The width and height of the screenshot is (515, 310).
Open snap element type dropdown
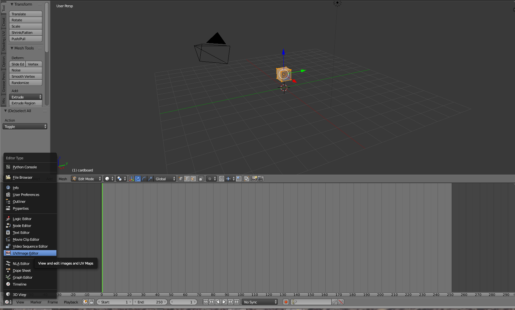[x=230, y=179]
